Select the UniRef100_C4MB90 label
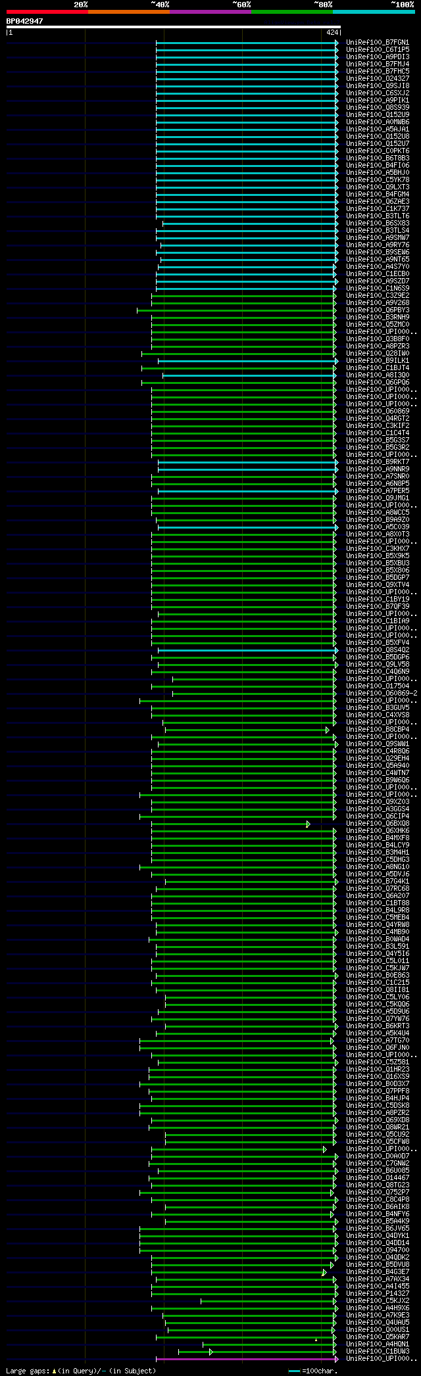 point(378,932)
